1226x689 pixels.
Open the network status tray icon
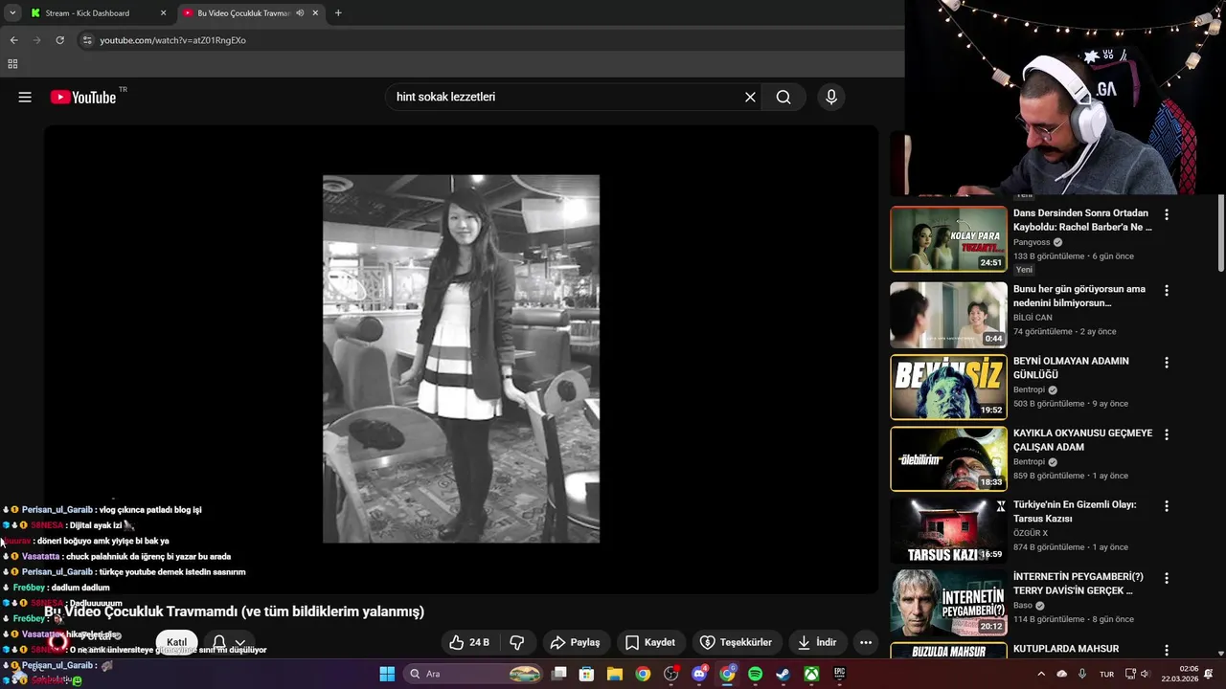click(1129, 674)
